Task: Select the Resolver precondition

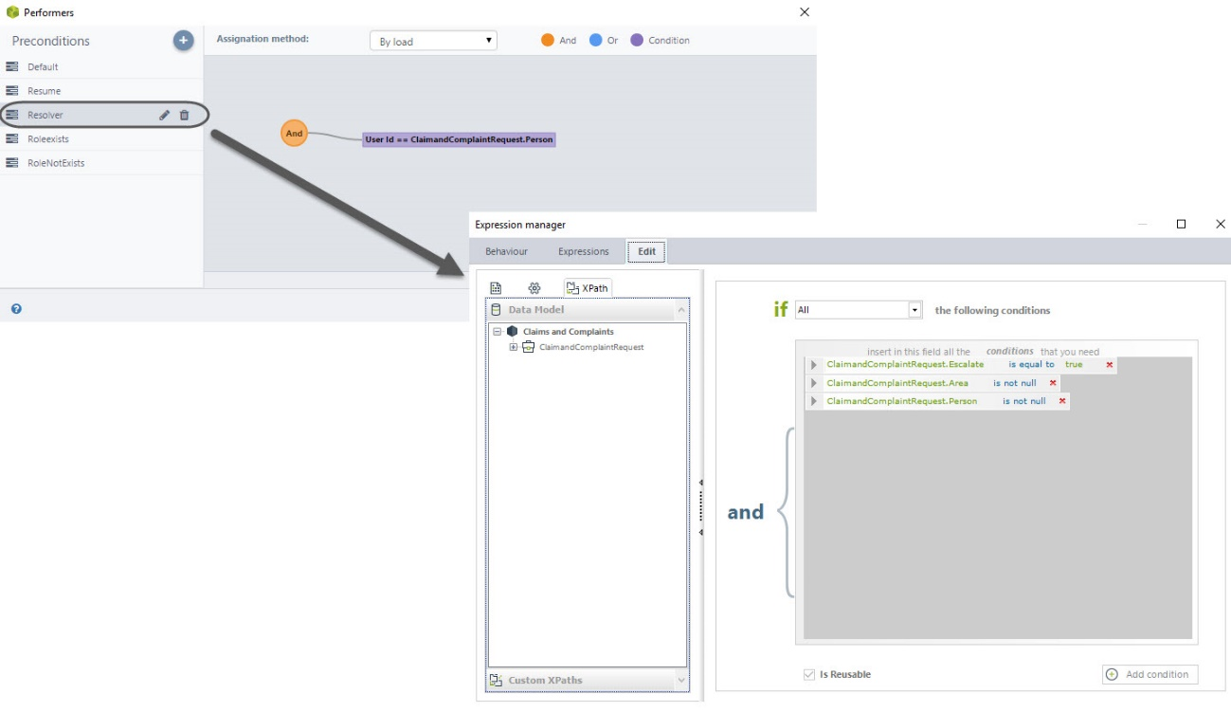Action: pos(101,115)
